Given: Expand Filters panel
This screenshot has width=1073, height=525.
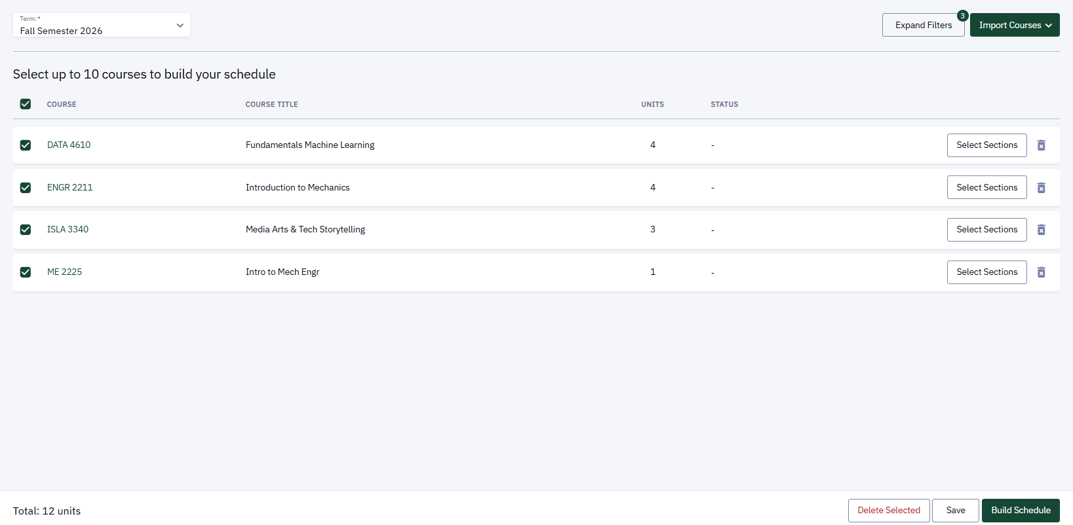Looking at the screenshot, I should 923,25.
